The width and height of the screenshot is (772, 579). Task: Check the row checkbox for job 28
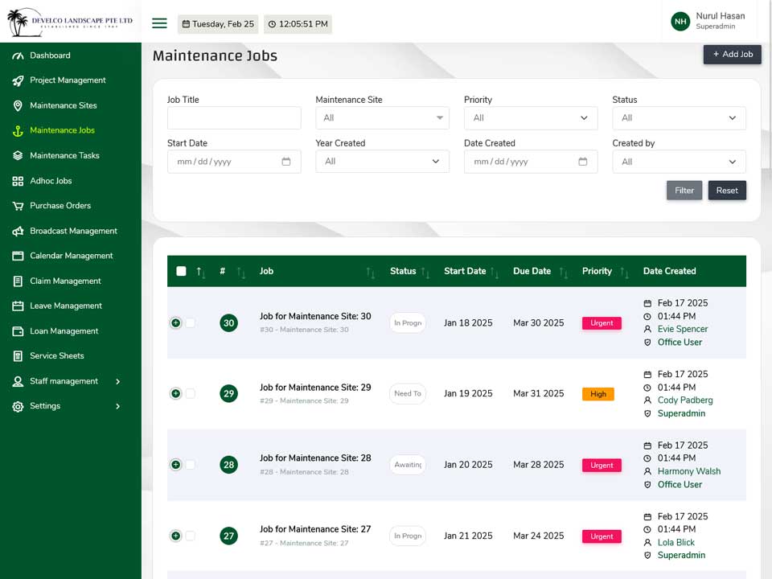tap(190, 465)
